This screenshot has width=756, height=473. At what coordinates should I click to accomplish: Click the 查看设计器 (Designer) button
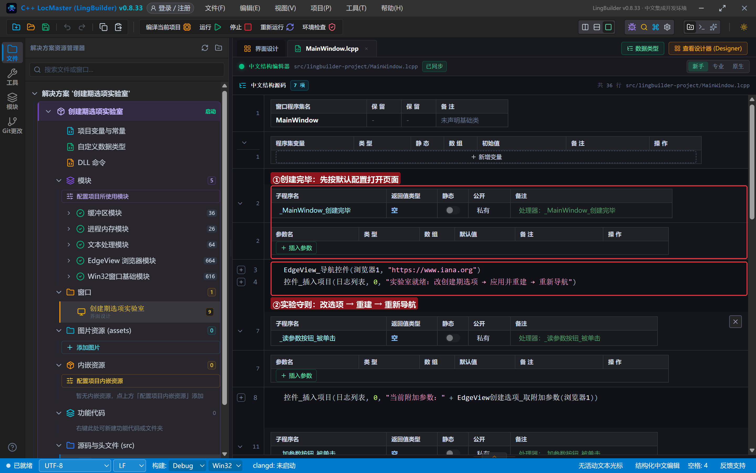(708, 49)
